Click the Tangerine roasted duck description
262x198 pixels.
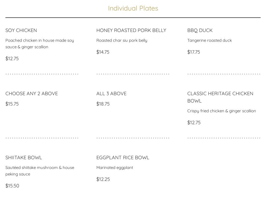click(210, 40)
